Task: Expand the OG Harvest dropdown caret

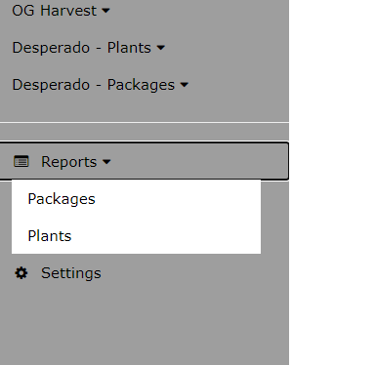Action: tap(105, 11)
